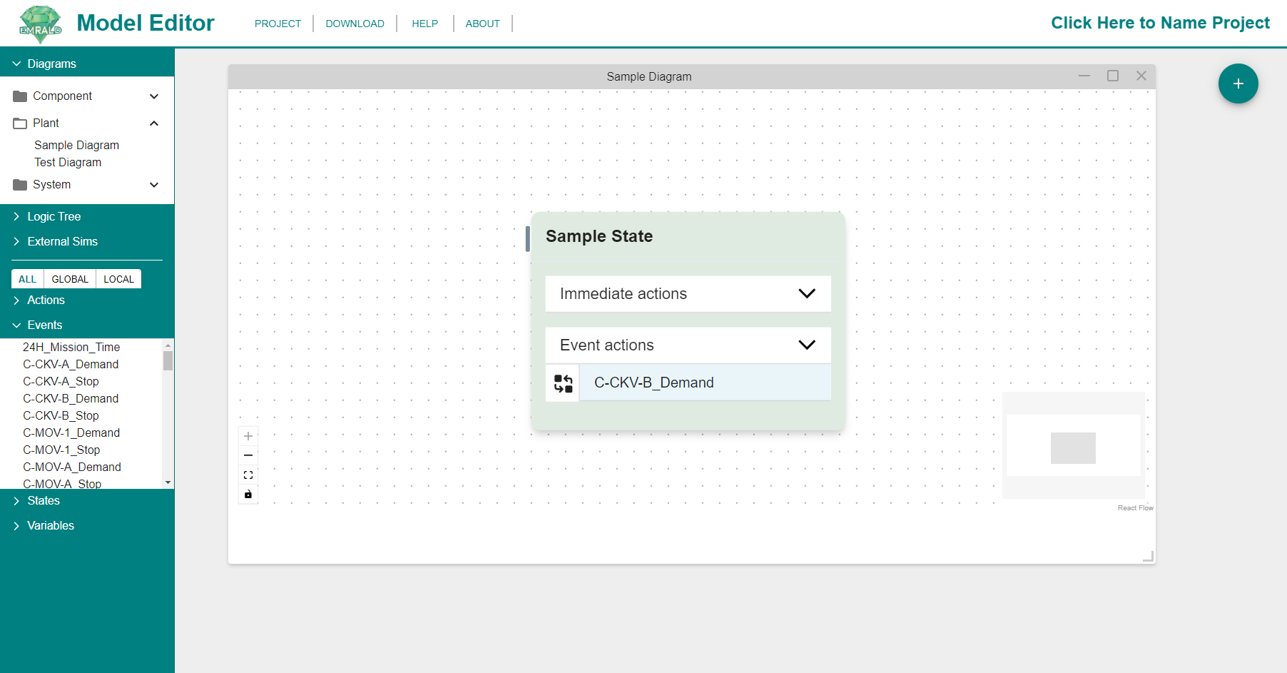Open Test Diagram from Plant folder
The height and width of the screenshot is (673, 1287).
click(x=68, y=162)
